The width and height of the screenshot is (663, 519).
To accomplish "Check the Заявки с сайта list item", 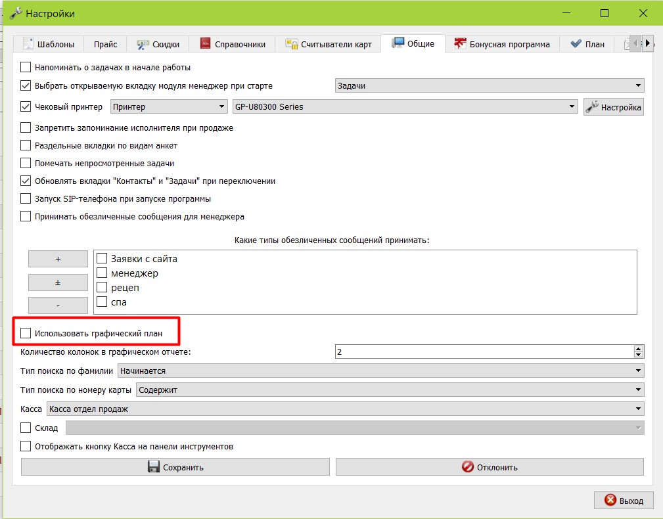I will 101,258.
